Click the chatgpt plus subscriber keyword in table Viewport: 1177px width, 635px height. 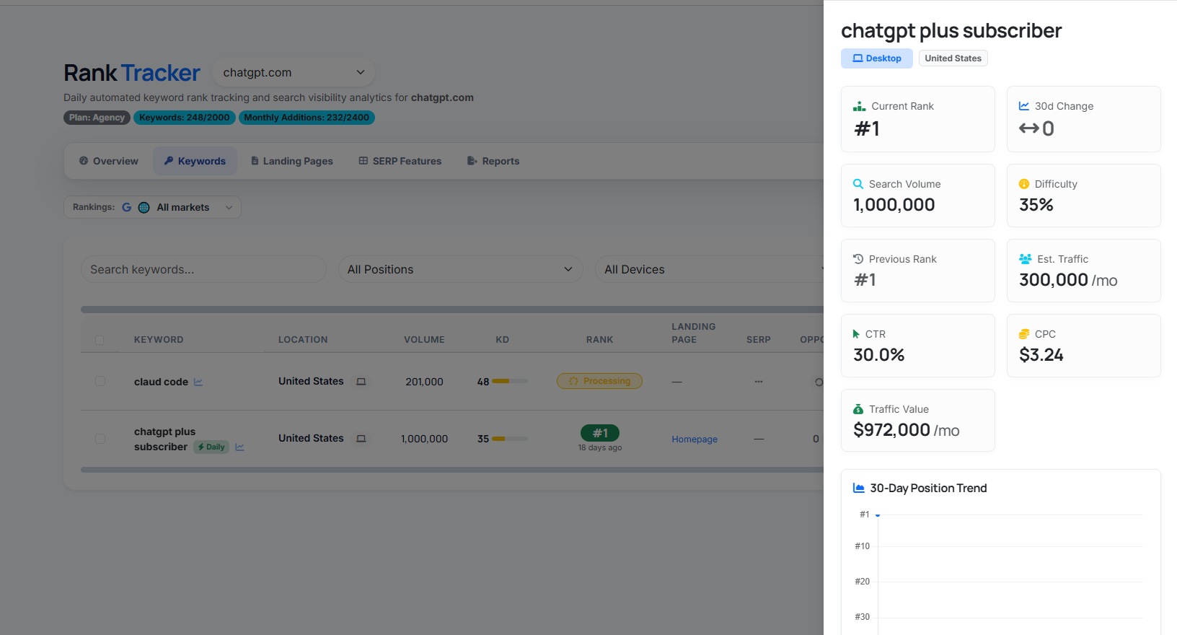[164, 439]
